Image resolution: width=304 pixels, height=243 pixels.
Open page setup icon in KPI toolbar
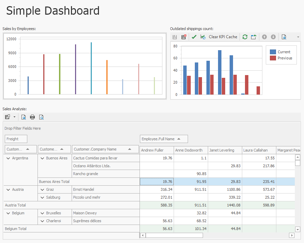[x=284, y=37]
